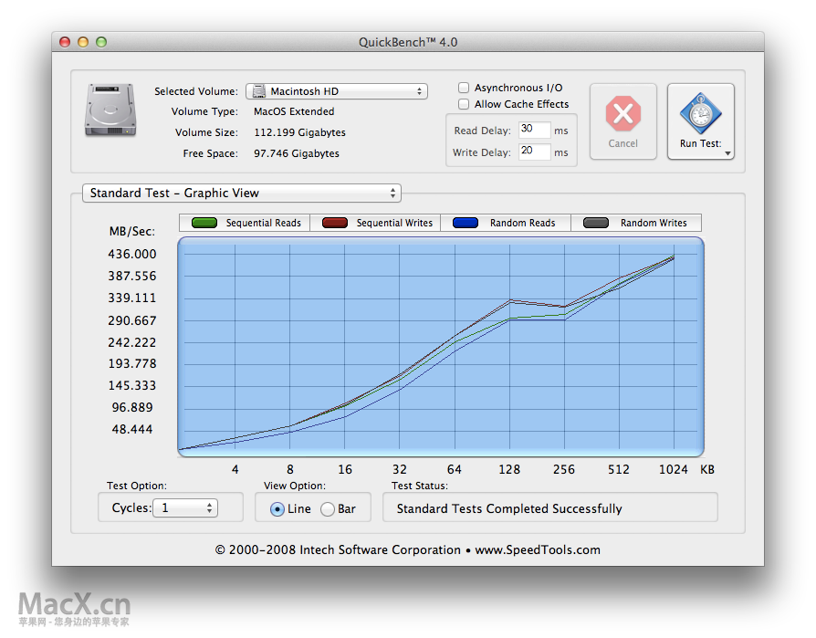The image size is (816, 638).
Task: Select the Line view option
Action: [277, 509]
